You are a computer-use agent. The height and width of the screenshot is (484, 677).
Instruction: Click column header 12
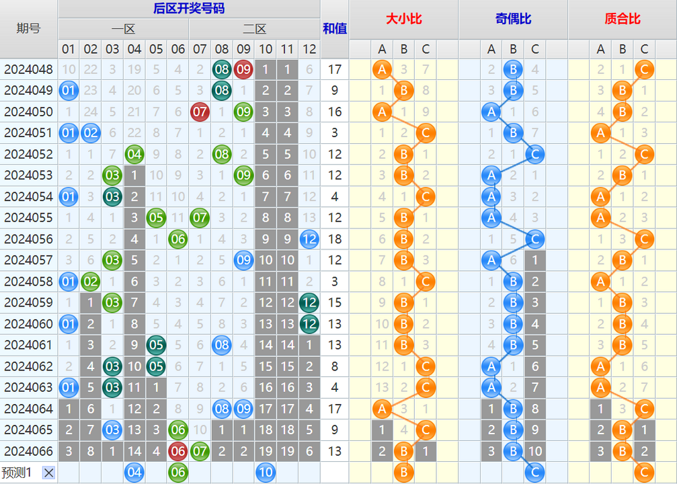pos(309,49)
